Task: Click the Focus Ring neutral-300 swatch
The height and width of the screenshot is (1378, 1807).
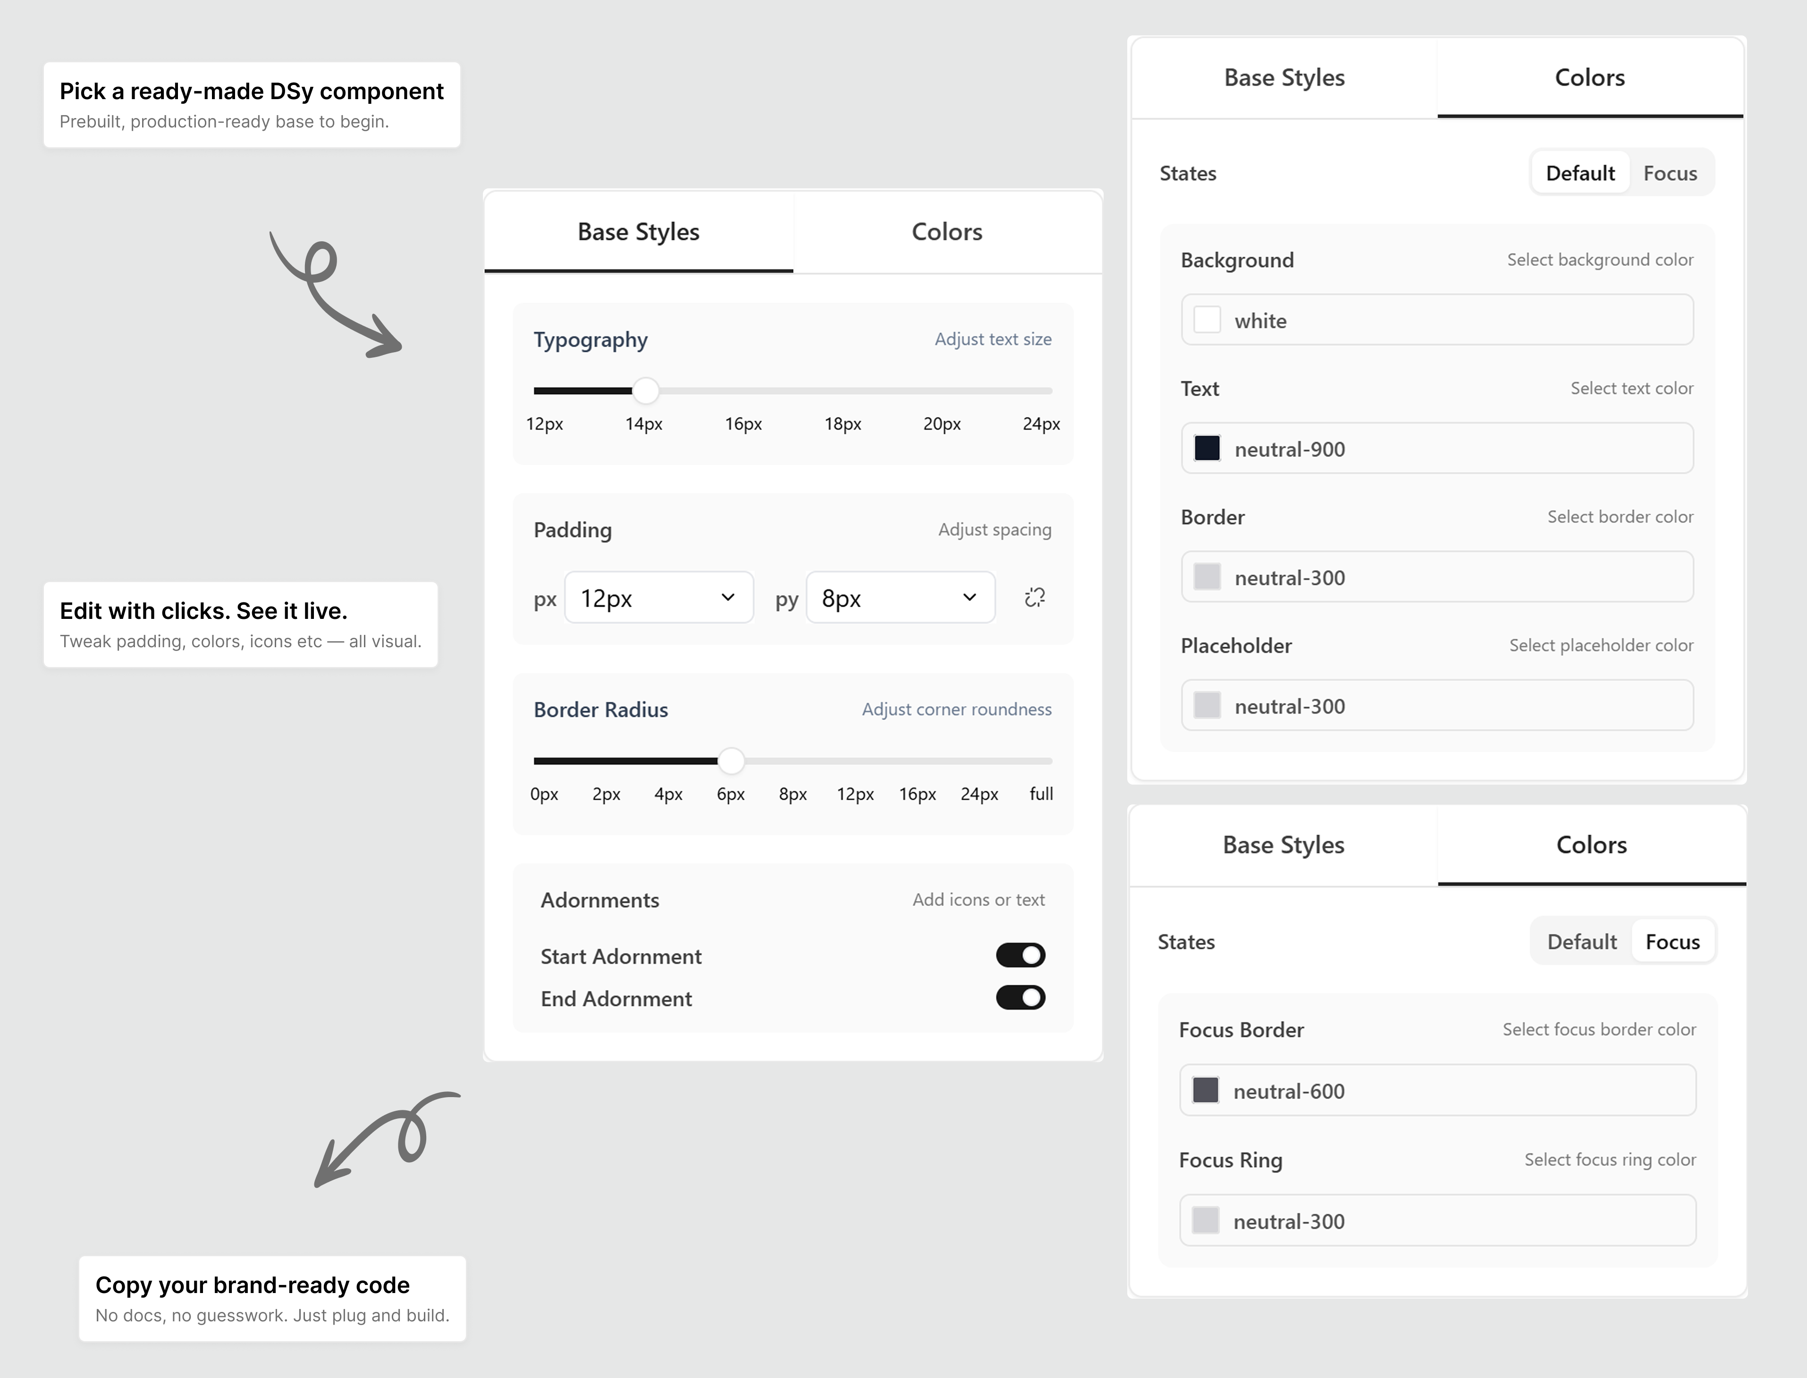Action: pos(1205,1220)
